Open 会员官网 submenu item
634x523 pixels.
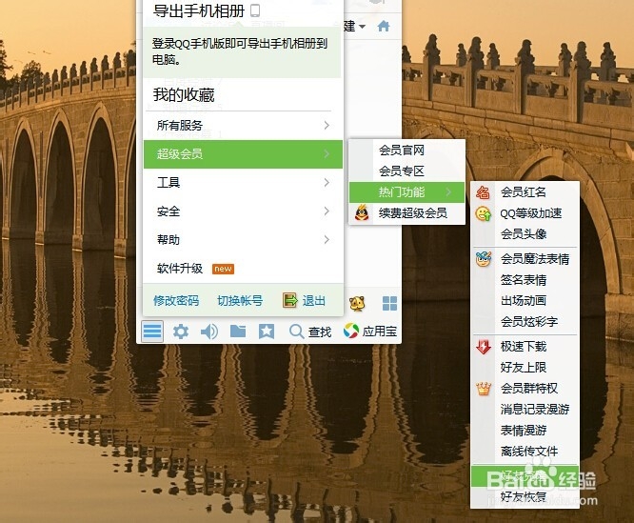click(x=407, y=151)
